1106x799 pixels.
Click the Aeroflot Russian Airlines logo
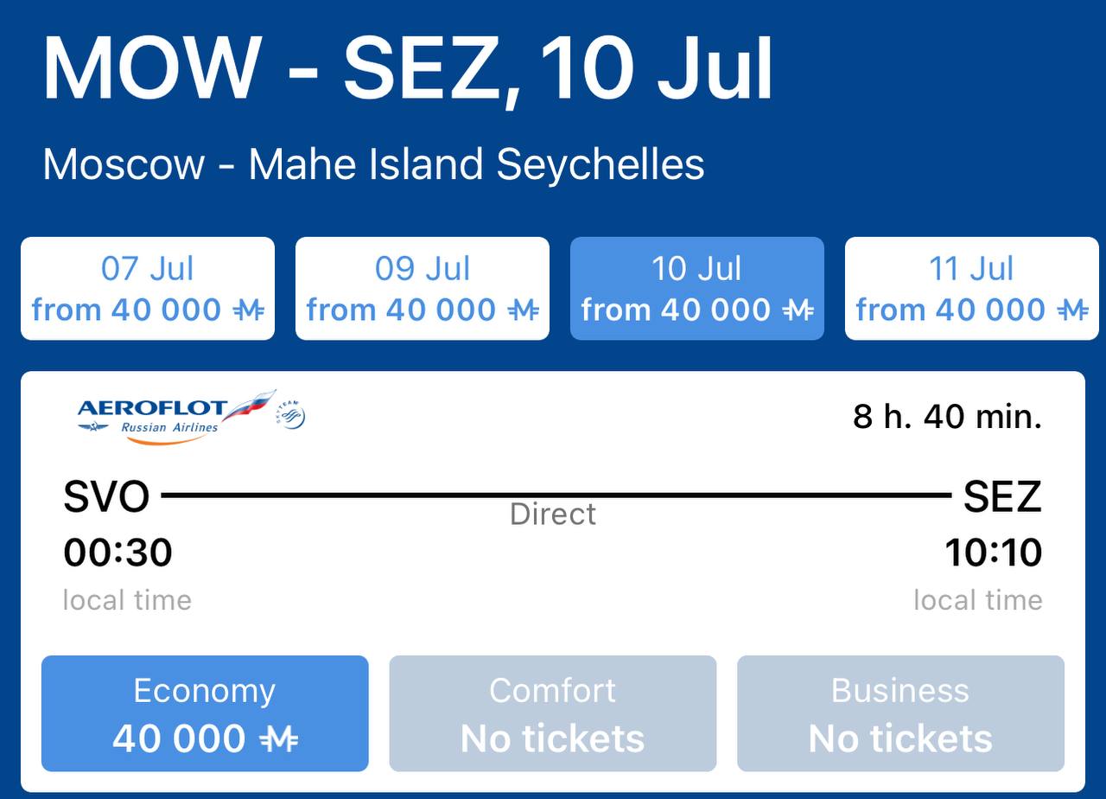177,418
